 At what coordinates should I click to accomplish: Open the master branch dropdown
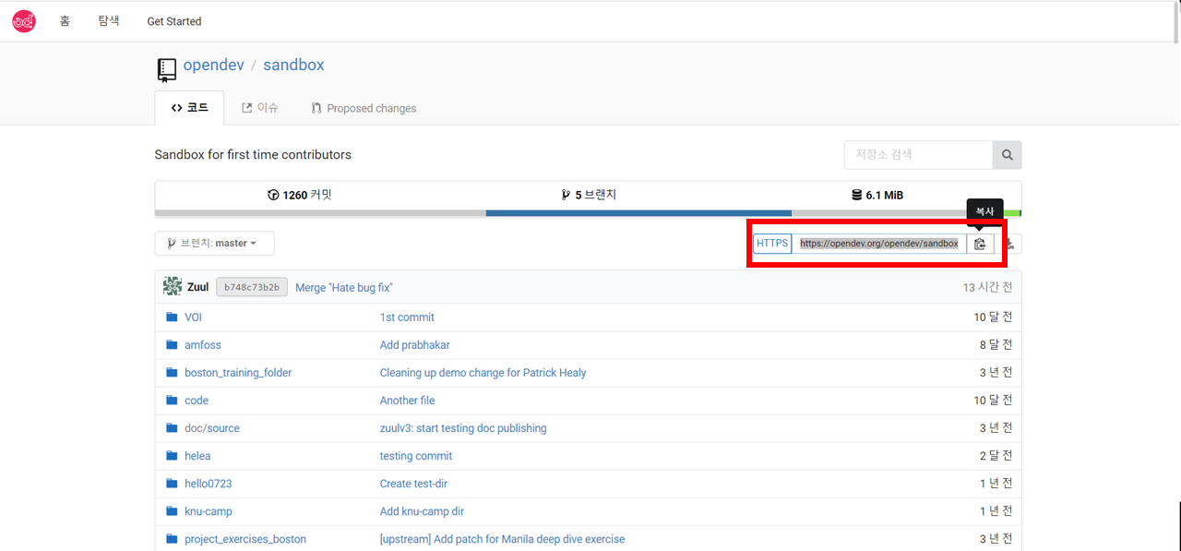point(214,244)
